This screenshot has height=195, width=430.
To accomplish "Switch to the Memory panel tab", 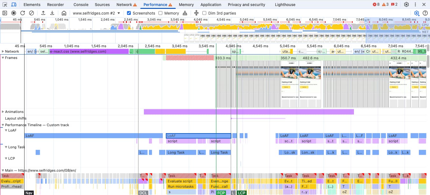I will [x=186, y=4].
